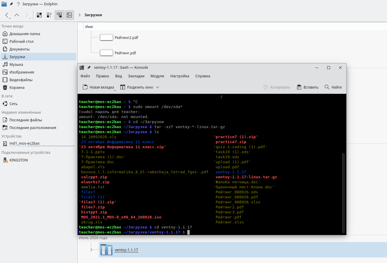Open Корзина trash in sidebar
Image resolution: width=387 pixels, height=263 pixels.
38,87
